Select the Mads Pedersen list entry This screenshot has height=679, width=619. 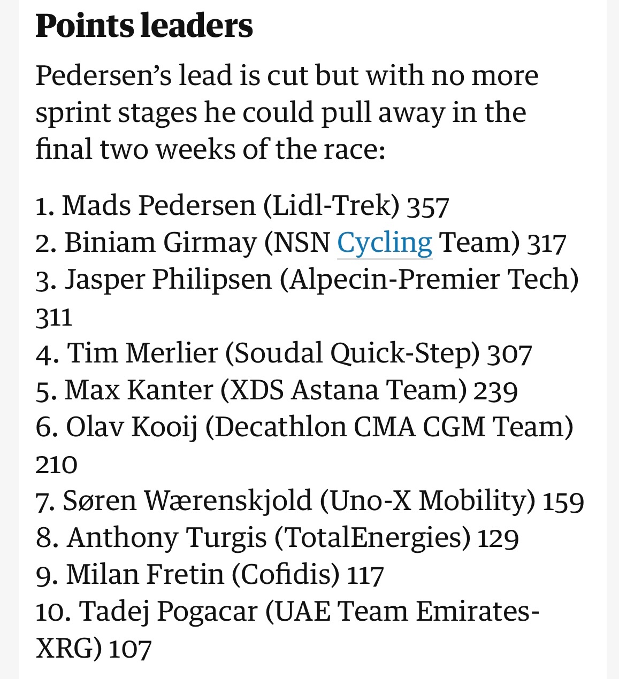click(242, 206)
